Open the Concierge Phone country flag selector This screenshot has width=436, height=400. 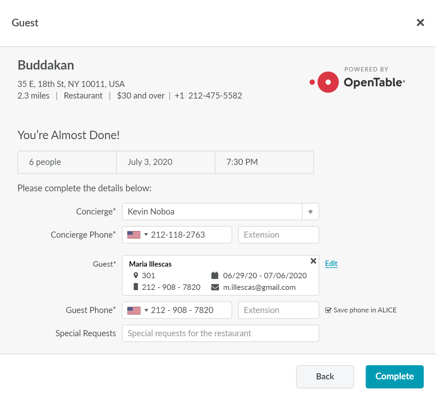pyautogui.click(x=137, y=235)
